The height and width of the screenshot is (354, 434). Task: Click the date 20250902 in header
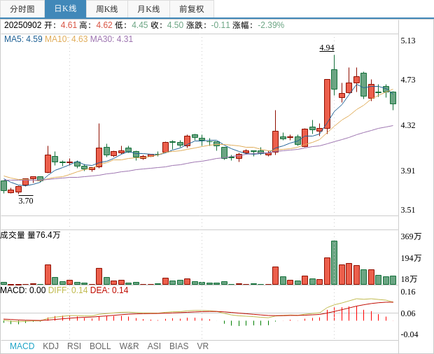[x=22, y=25]
